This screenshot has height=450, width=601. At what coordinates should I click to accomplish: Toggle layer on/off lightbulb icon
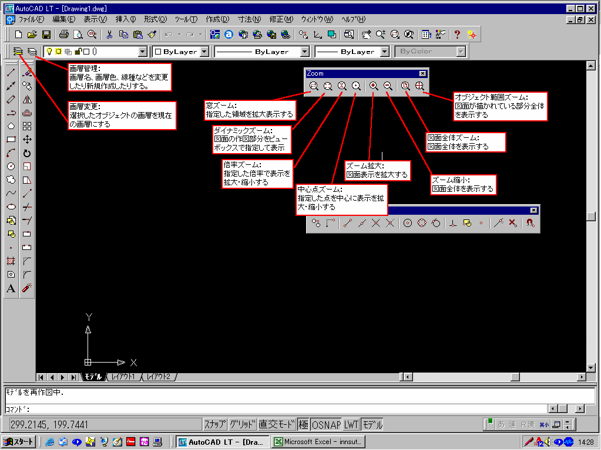pos(49,51)
